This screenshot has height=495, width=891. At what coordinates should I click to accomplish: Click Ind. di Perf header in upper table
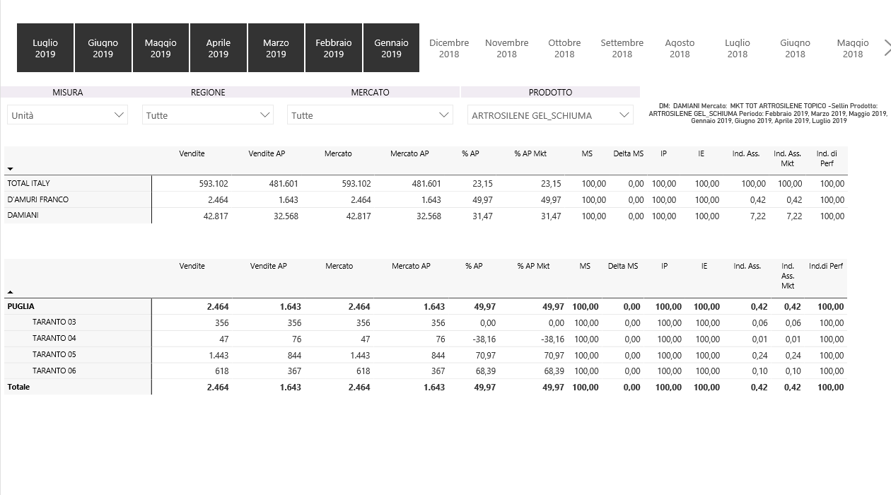(826, 158)
